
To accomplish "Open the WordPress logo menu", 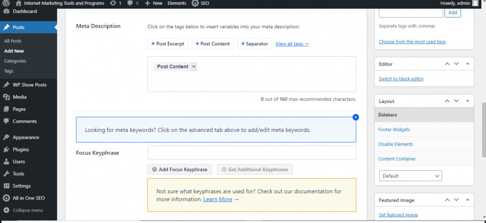I will pos(6,3).
